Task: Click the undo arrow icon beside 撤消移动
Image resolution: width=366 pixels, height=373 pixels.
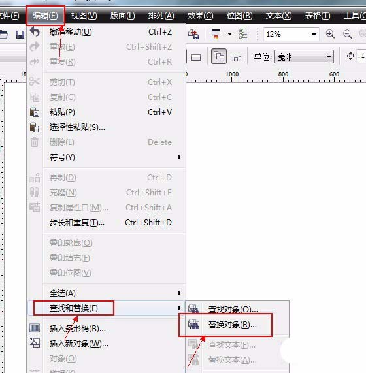Action: [x=35, y=31]
